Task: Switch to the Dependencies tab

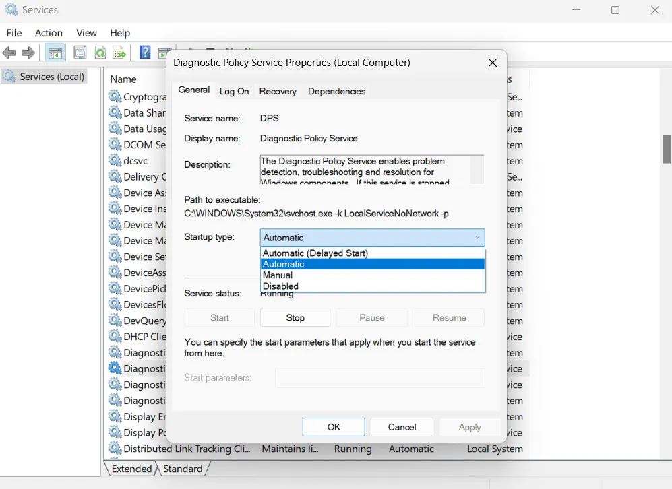Action: click(337, 91)
